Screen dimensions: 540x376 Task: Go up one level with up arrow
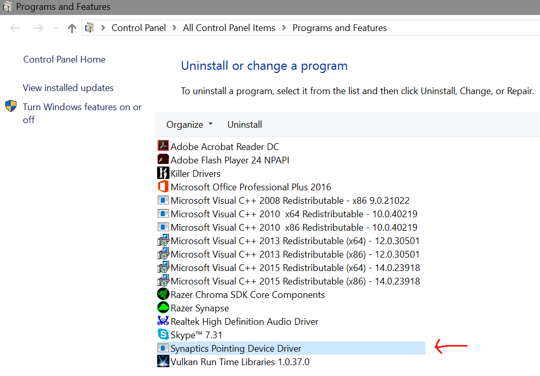pyautogui.click(x=72, y=28)
